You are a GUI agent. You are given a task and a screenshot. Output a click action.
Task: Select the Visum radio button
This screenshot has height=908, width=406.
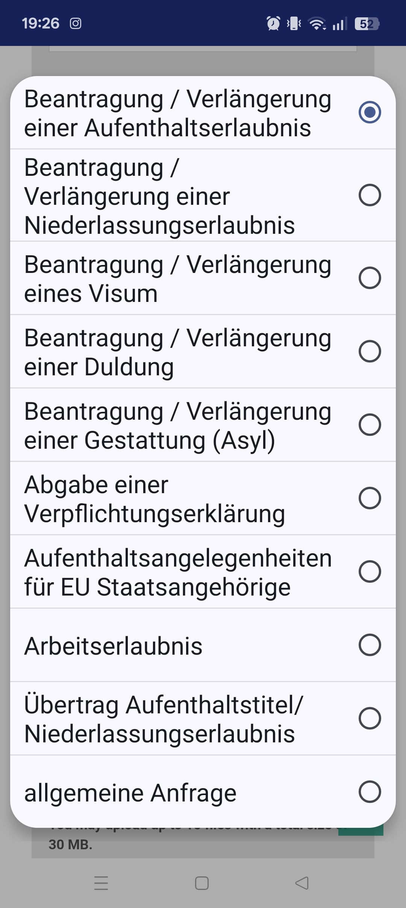click(370, 278)
